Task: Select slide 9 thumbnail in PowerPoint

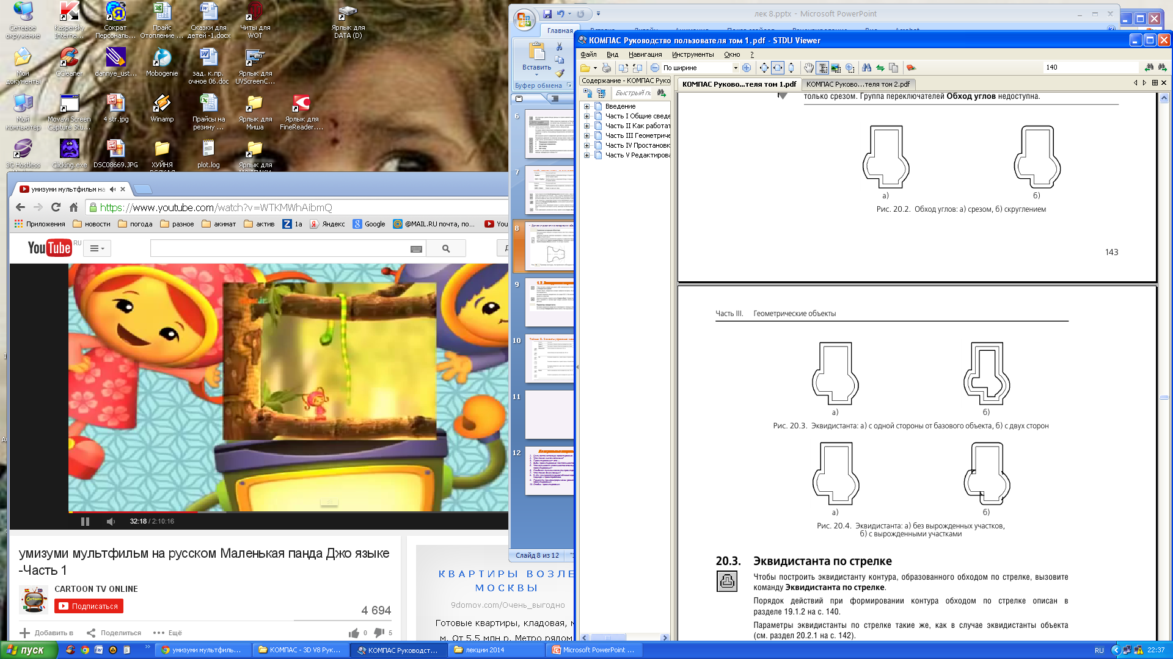Action: (549, 303)
